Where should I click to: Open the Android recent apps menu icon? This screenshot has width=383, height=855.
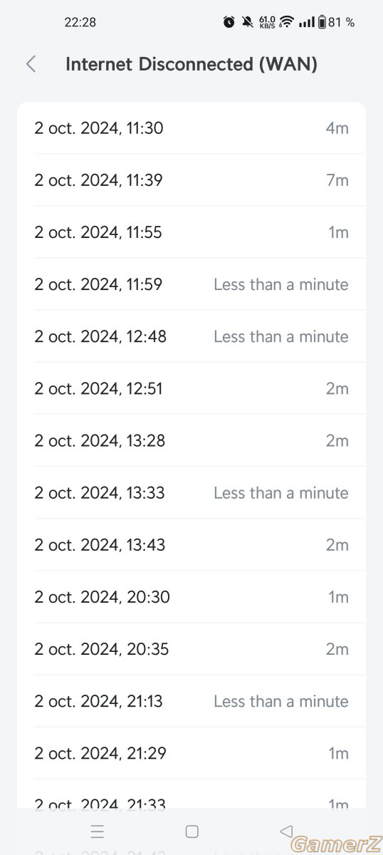(x=98, y=831)
